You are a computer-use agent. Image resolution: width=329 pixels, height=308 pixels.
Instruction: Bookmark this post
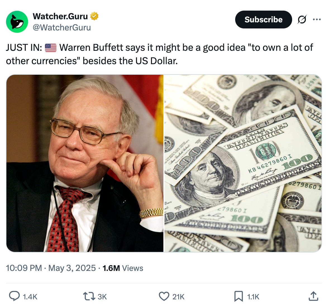coord(239,297)
